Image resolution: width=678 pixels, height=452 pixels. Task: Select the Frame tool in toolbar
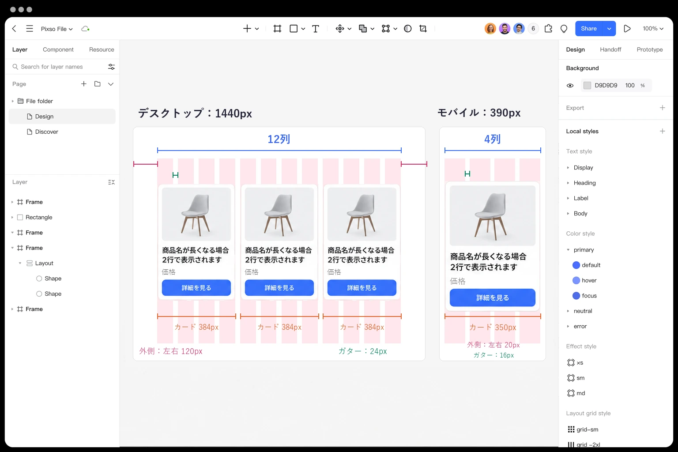[x=277, y=29]
